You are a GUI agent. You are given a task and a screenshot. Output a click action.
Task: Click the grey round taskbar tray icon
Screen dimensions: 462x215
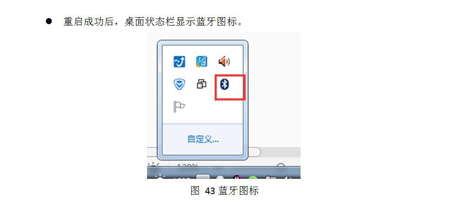coord(219,177)
